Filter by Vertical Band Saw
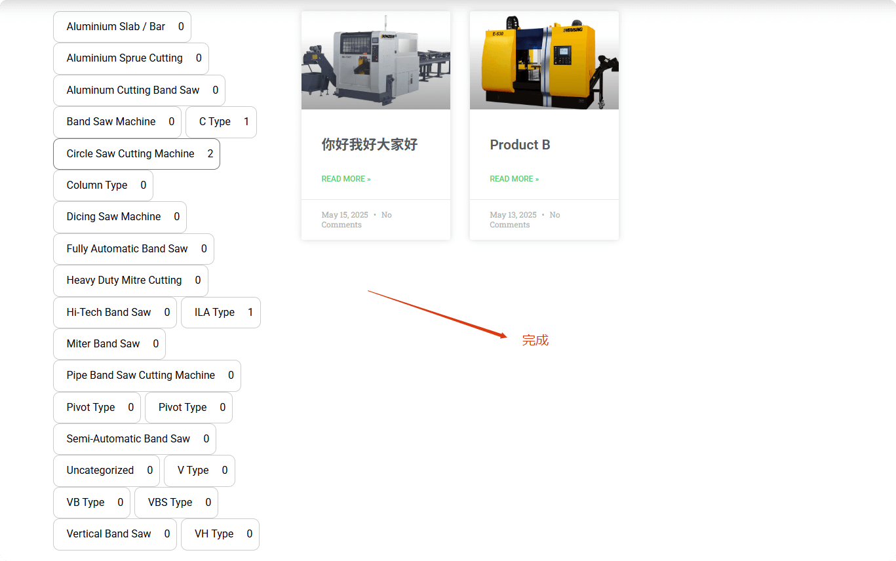The width and height of the screenshot is (896, 561). [x=115, y=534]
